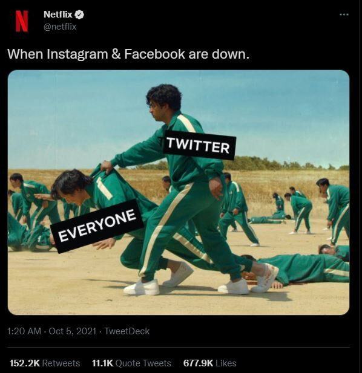The height and width of the screenshot is (373, 362).
Task: Click the Likes label text
Action: (x=226, y=363)
